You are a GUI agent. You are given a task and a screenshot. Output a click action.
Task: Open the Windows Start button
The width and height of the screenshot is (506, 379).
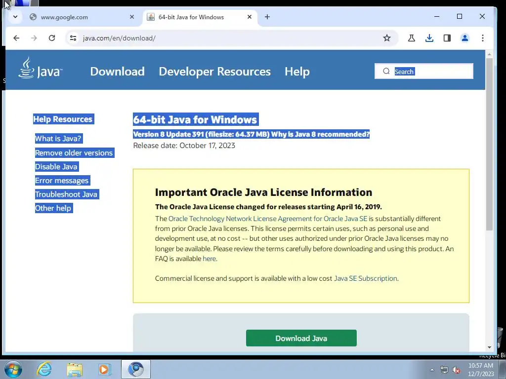tap(13, 369)
